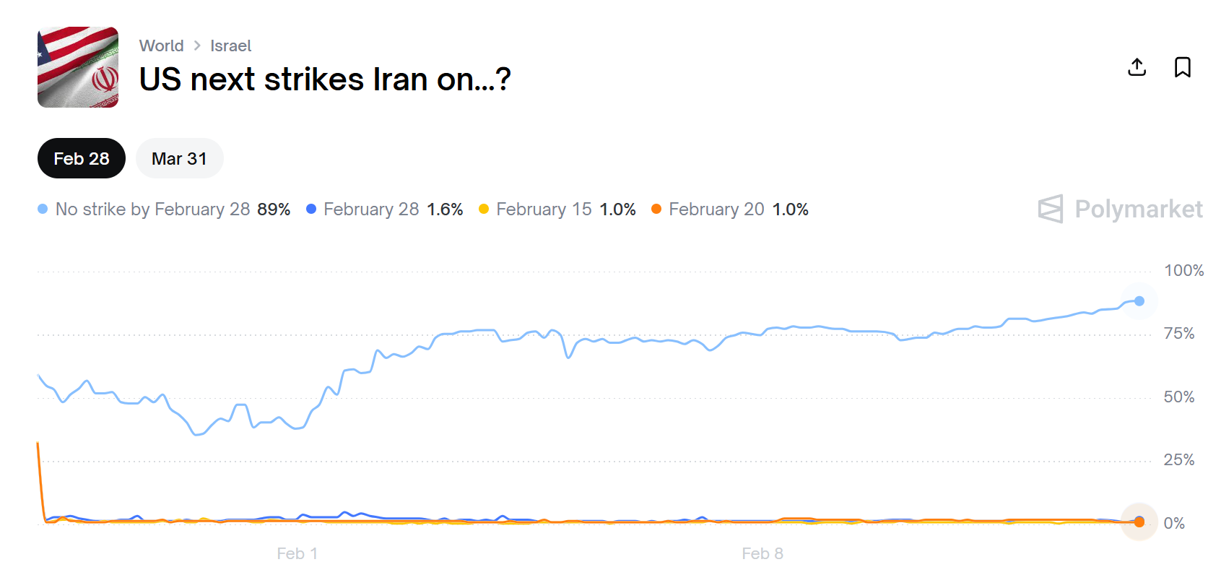Click the light blue endpoint marker on chart

pyautogui.click(x=1139, y=301)
